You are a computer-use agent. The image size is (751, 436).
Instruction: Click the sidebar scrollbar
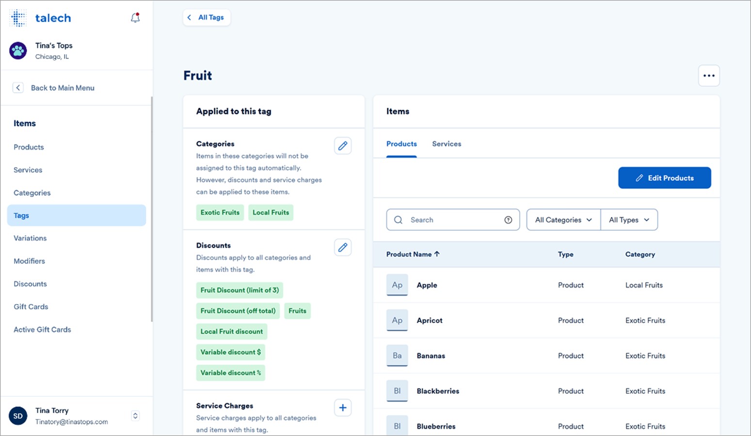click(x=152, y=209)
